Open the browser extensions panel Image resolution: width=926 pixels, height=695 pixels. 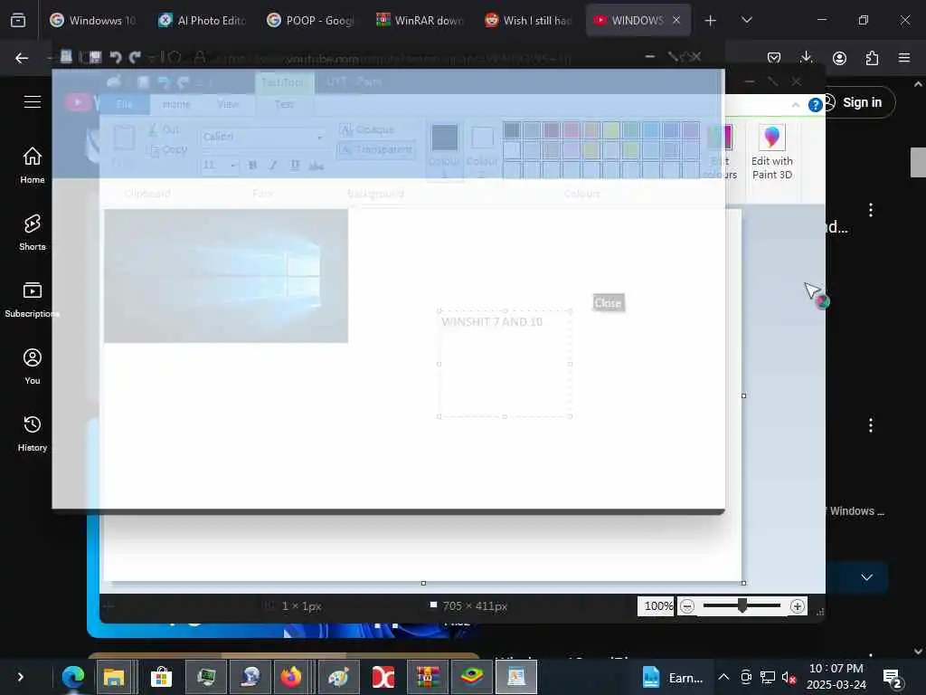[872, 58]
